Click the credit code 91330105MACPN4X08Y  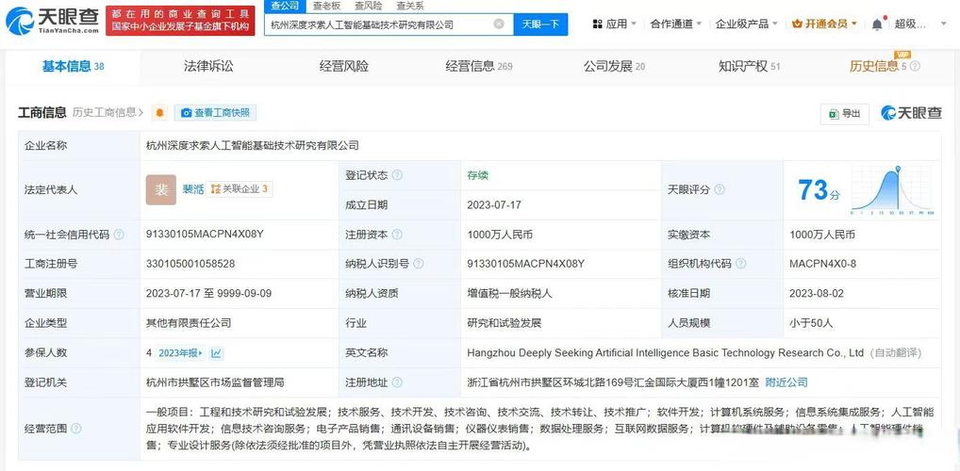click(205, 235)
